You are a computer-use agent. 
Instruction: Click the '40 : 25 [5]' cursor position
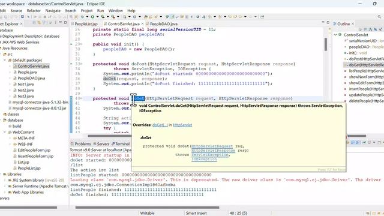click(238, 213)
